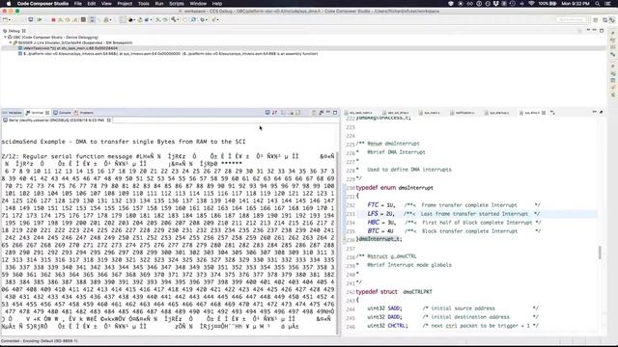Open the Scripts menu
Image resolution: width=618 pixels, height=347 pixels.
click(176, 3)
